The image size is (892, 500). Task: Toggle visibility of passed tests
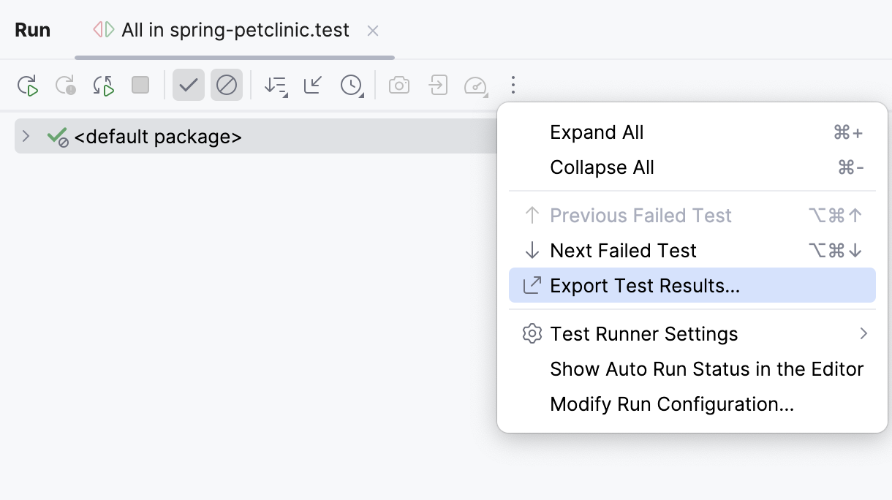(x=188, y=84)
